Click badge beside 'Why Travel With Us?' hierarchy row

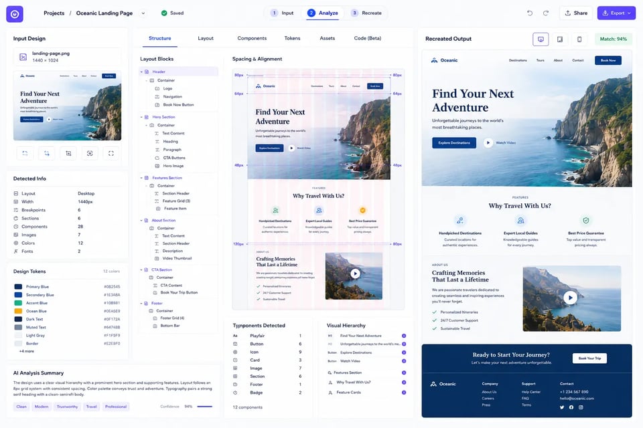tap(403, 382)
